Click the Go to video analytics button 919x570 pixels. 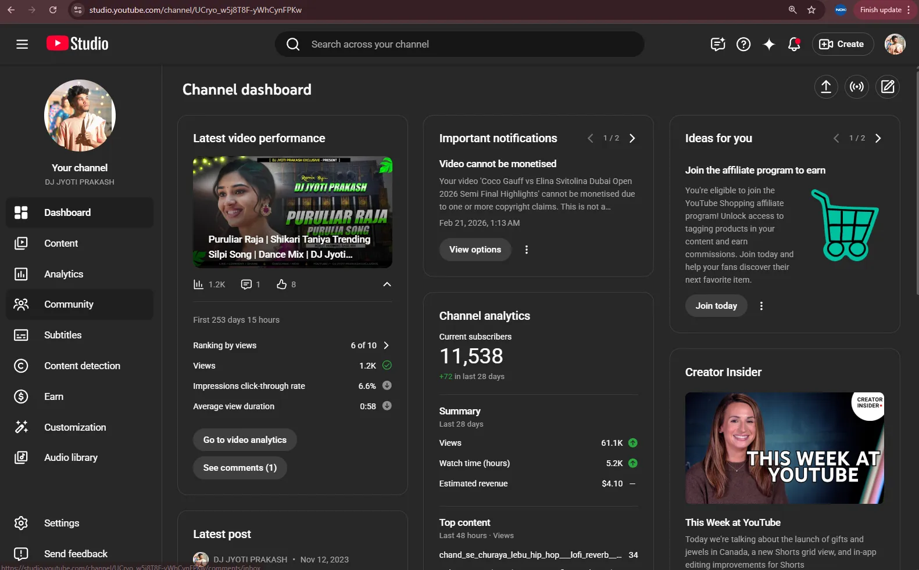[x=245, y=440]
